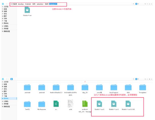
Task: Click emulator breadcrumb in top window
Action: (x=40, y=4)
